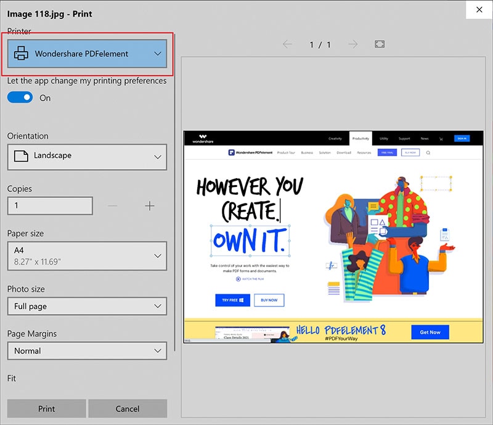The image size is (493, 425).
Task: Open the A4 paper size dropdown
Action: (x=87, y=255)
